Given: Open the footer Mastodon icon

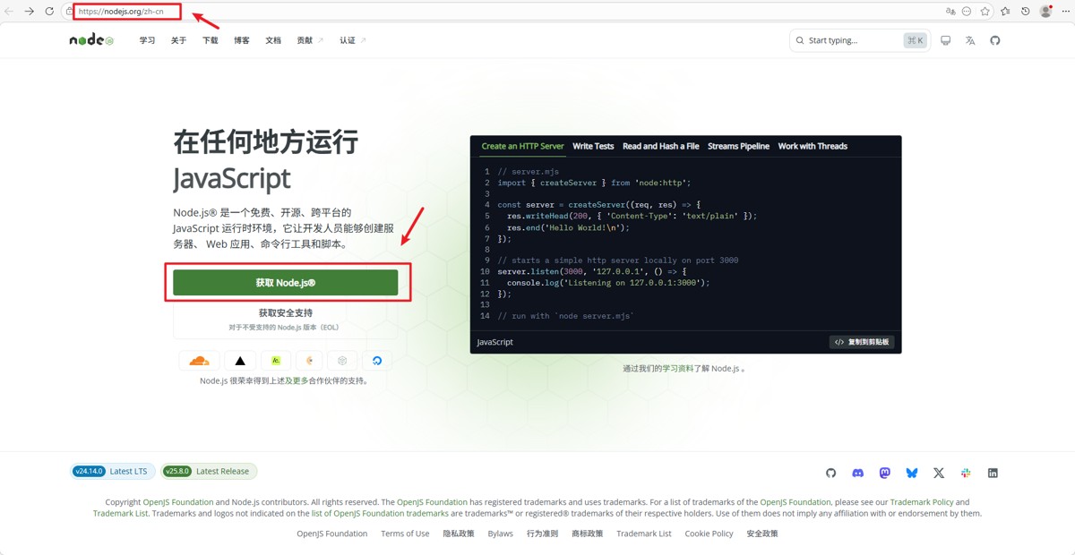Looking at the screenshot, I should coord(884,473).
